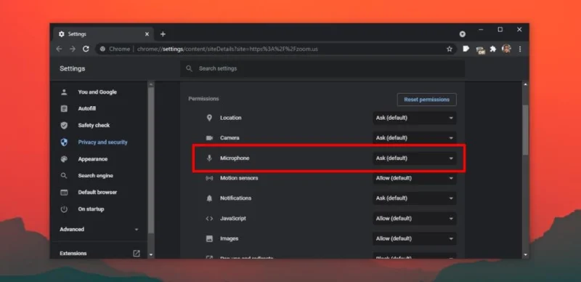
Task: Click the Location pin icon
Action: coord(209,118)
